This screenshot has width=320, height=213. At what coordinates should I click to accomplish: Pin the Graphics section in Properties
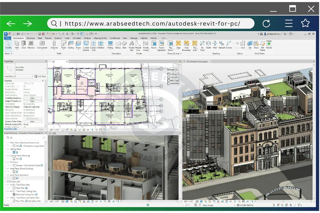tap(43, 80)
